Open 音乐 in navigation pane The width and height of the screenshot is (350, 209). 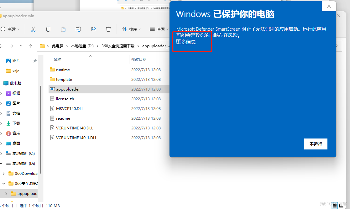point(16,133)
